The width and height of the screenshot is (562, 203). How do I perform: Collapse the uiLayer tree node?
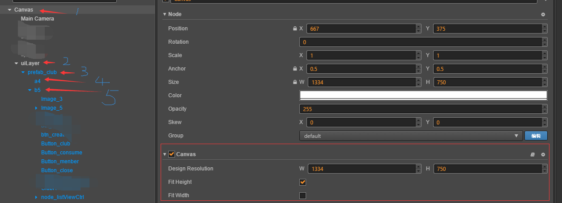click(x=17, y=63)
